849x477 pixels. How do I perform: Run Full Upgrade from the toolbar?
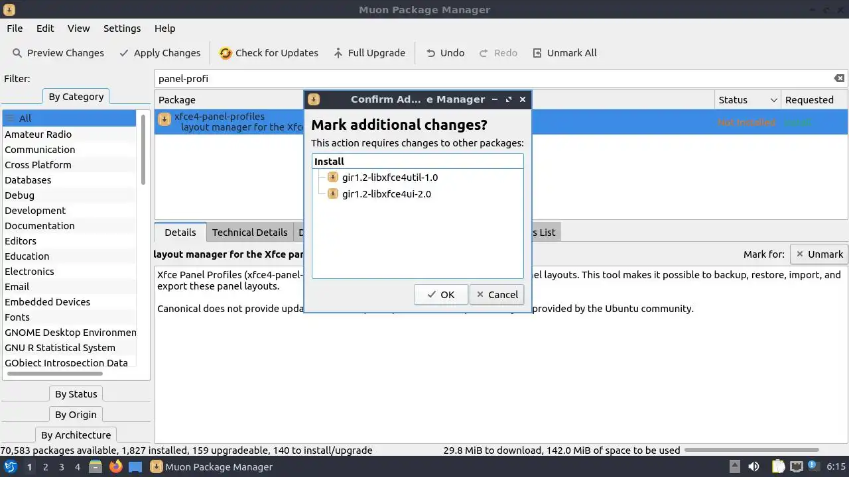pyautogui.click(x=369, y=53)
